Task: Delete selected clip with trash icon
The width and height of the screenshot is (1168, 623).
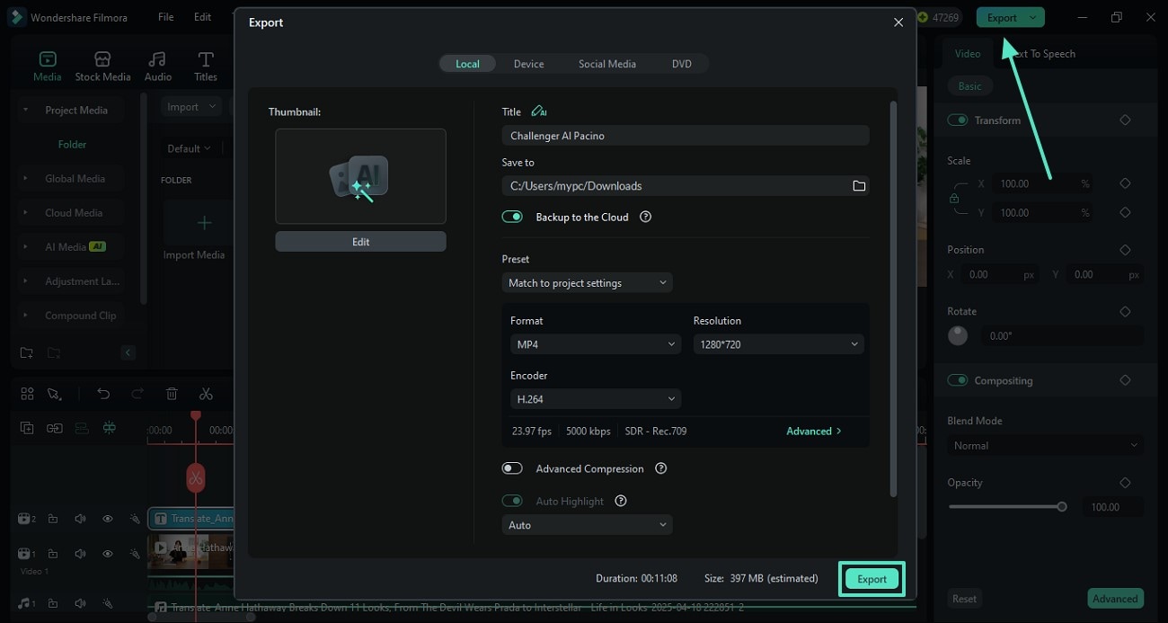Action: tap(172, 394)
